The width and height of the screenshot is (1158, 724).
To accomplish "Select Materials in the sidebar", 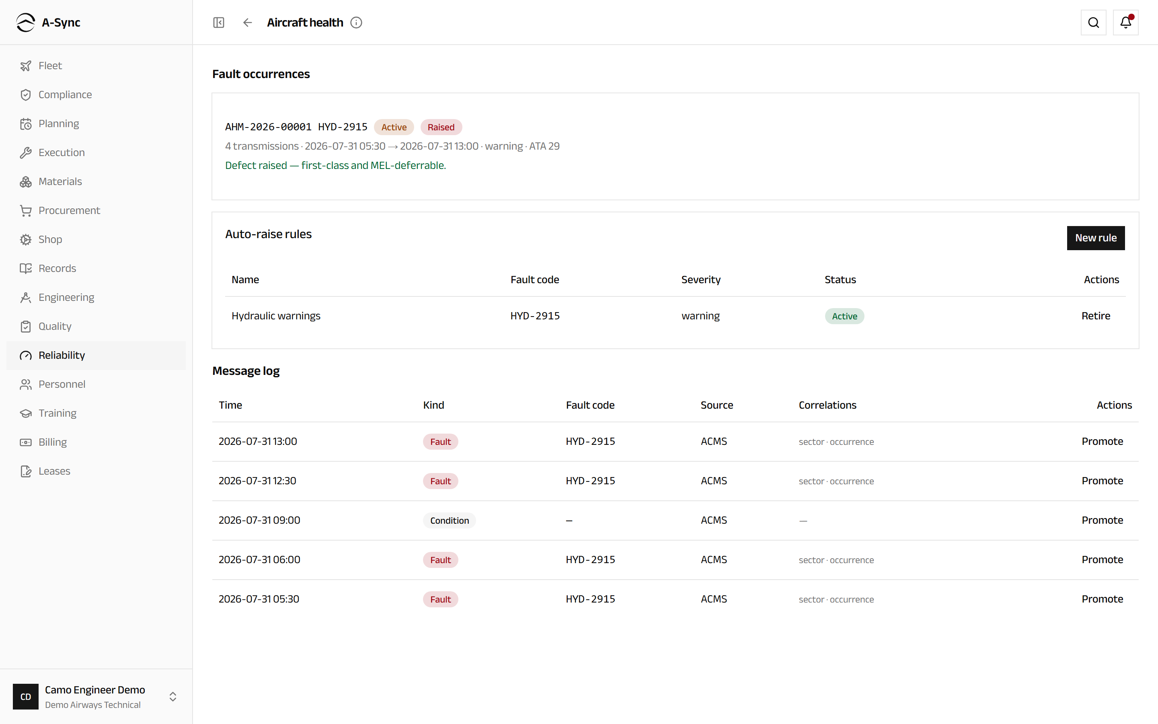I will click(96, 181).
